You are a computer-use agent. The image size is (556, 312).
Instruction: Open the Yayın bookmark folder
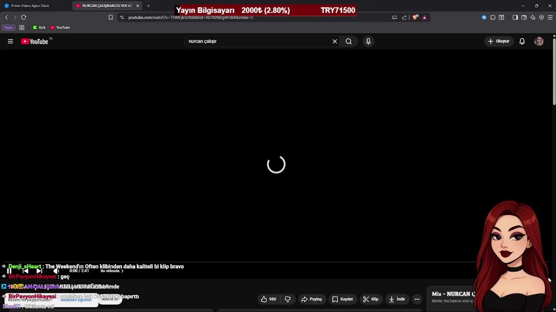click(x=8, y=27)
